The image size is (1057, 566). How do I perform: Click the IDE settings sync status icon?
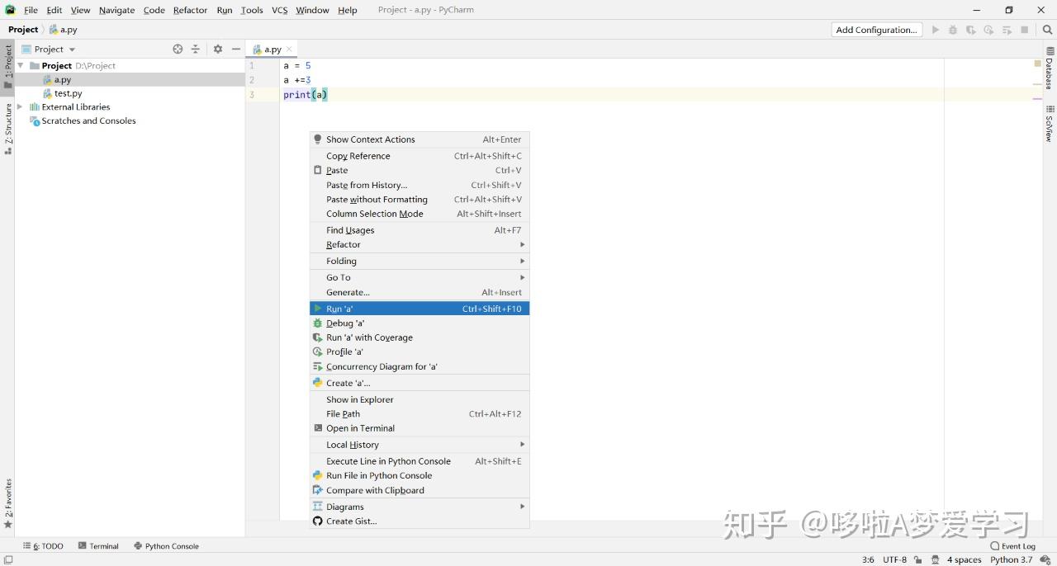[x=1045, y=559]
